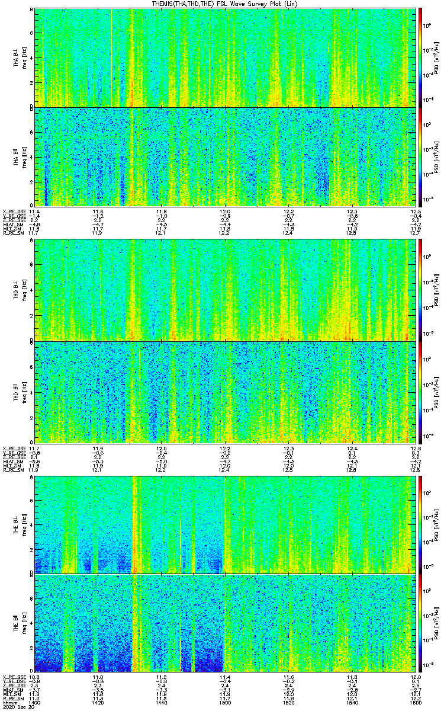Click the '1520' time tick label
This screenshot has width=444, height=711.
(288, 703)
